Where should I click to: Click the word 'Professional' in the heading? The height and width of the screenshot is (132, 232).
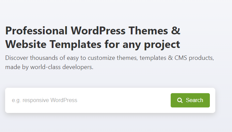tap(36, 31)
